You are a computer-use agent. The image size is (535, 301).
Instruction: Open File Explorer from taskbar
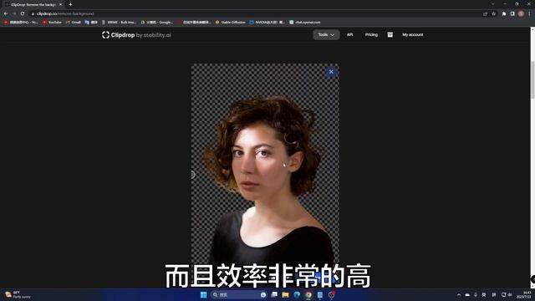[x=285, y=294]
